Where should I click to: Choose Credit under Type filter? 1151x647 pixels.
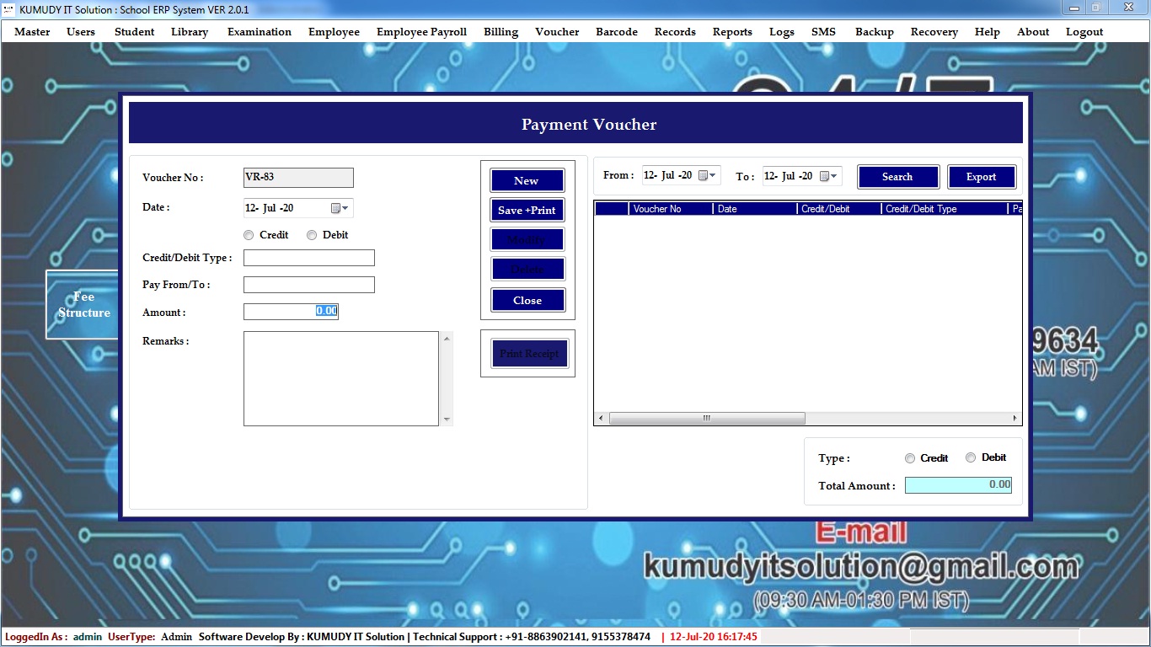pos(910,458)
